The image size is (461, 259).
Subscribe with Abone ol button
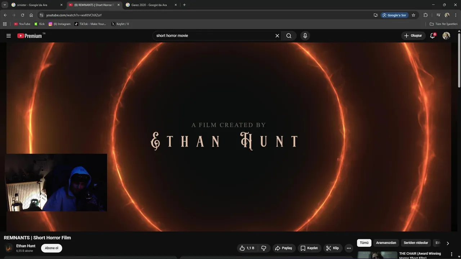tap(52, 248)
